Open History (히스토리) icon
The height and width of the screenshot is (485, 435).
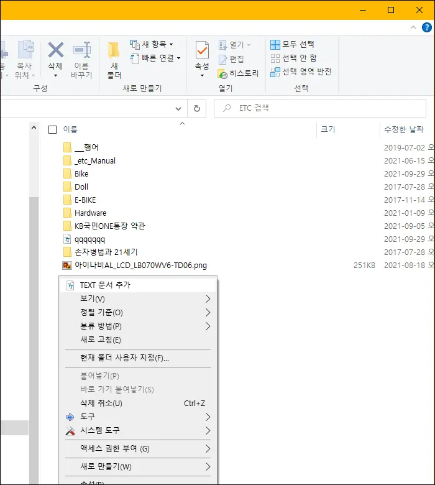pos(222,73)
